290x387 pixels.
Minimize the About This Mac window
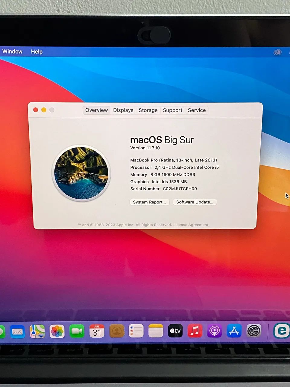point(44,110)
